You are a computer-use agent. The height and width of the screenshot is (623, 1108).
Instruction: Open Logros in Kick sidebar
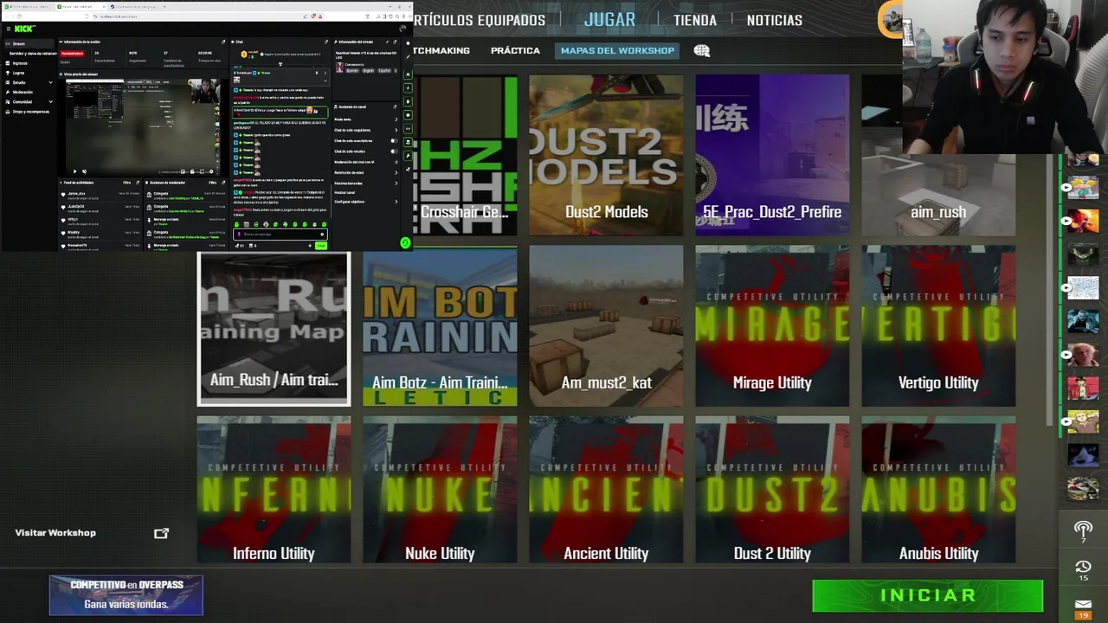pyautogui.click(x=18, y=74)
